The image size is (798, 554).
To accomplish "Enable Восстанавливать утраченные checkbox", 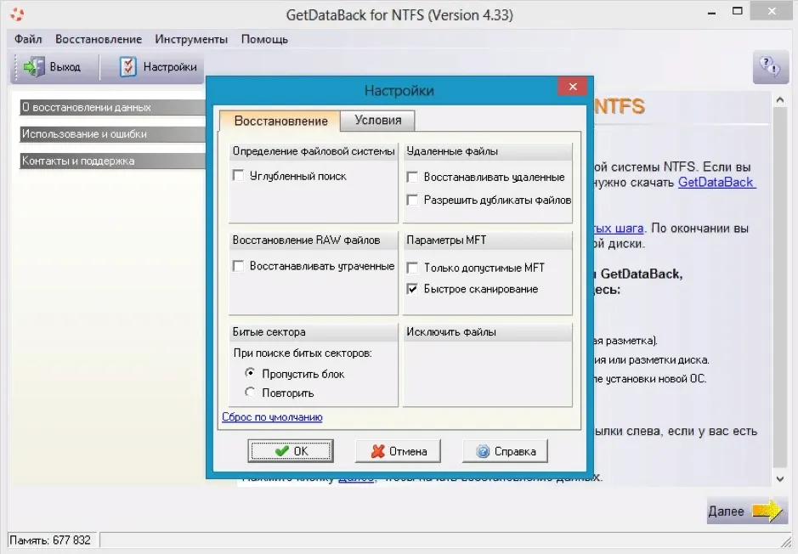I will pos(238,266).
